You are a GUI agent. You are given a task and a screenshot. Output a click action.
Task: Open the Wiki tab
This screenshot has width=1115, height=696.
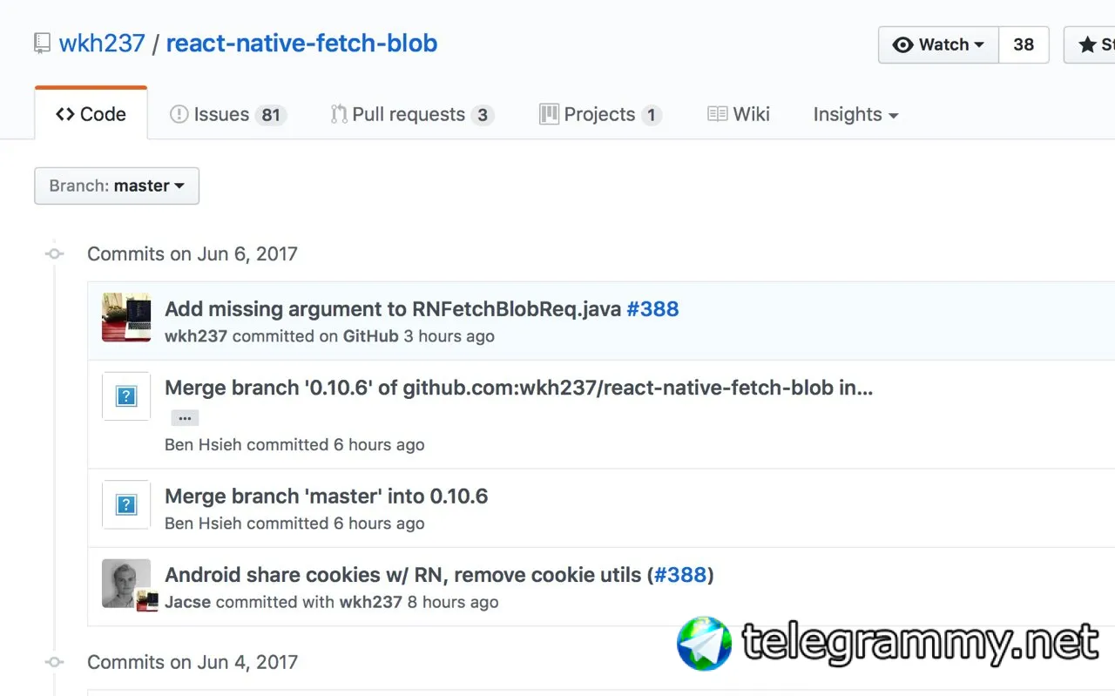click(739, 114)
